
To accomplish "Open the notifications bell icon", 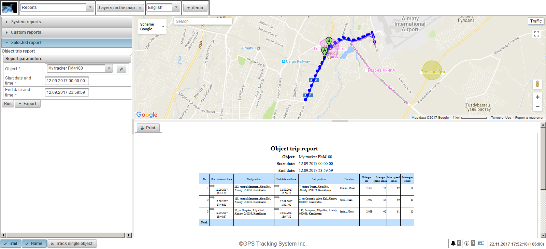I will pos(453,243).
